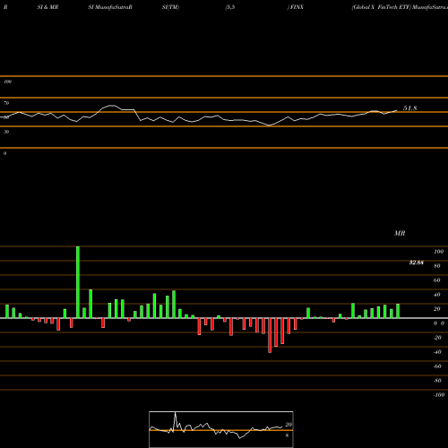Click the MR panel title label

pyautogui.click(x=400, y=233)
